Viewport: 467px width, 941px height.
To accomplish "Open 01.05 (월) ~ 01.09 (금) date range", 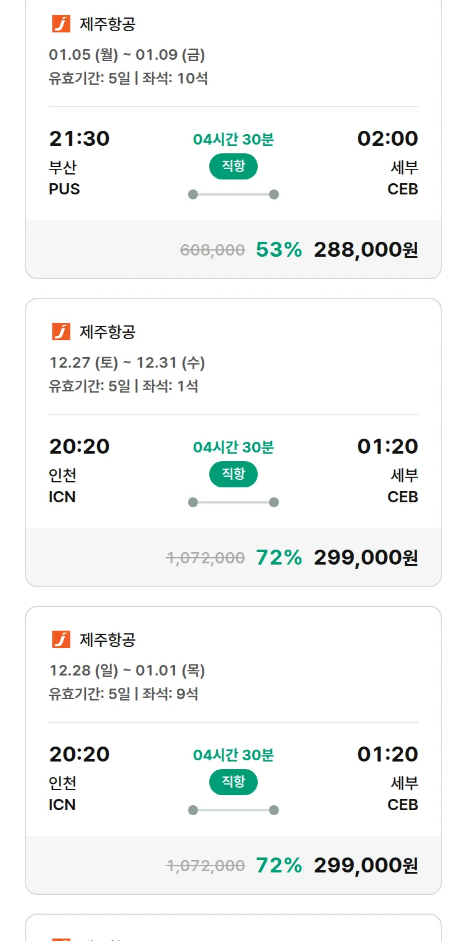I will [127, 55].
